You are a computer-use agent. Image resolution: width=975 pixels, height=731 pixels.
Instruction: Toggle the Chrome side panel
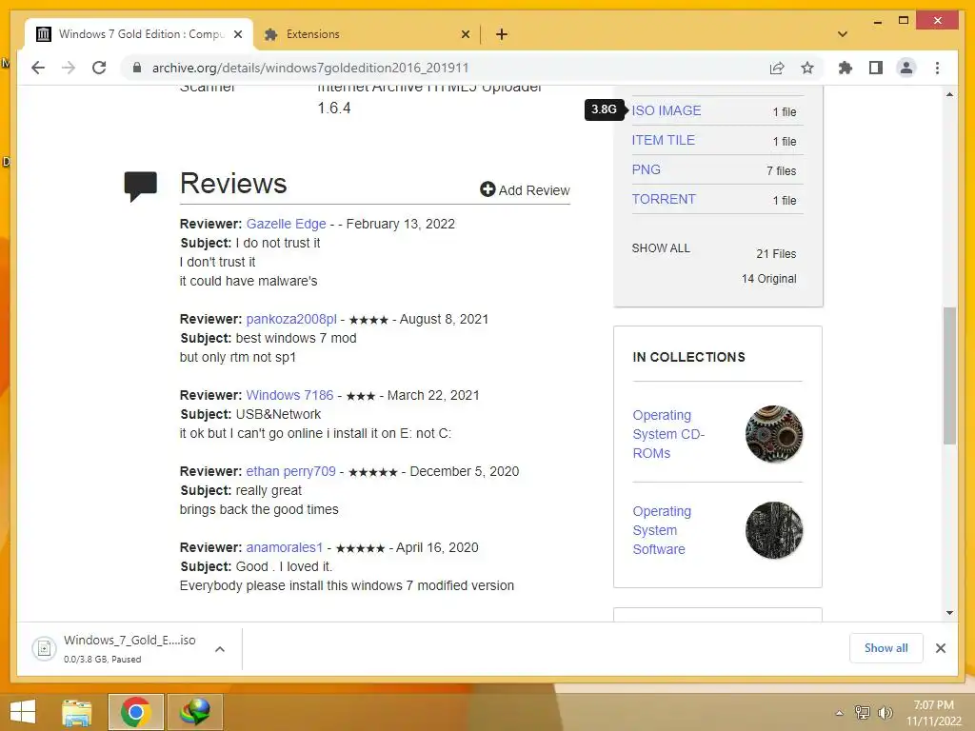click(876, 68)
